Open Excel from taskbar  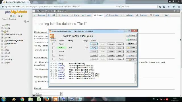pos(39,99)
